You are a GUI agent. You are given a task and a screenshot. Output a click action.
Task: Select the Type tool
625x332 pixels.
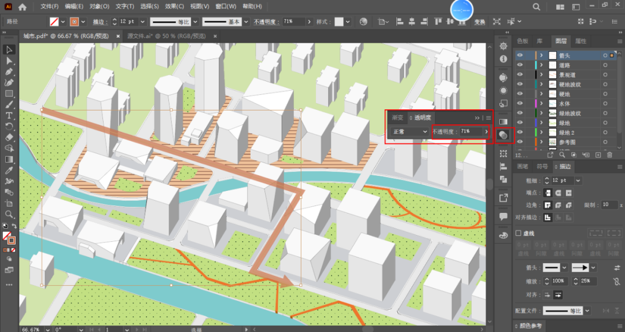(x=9, y=116)
